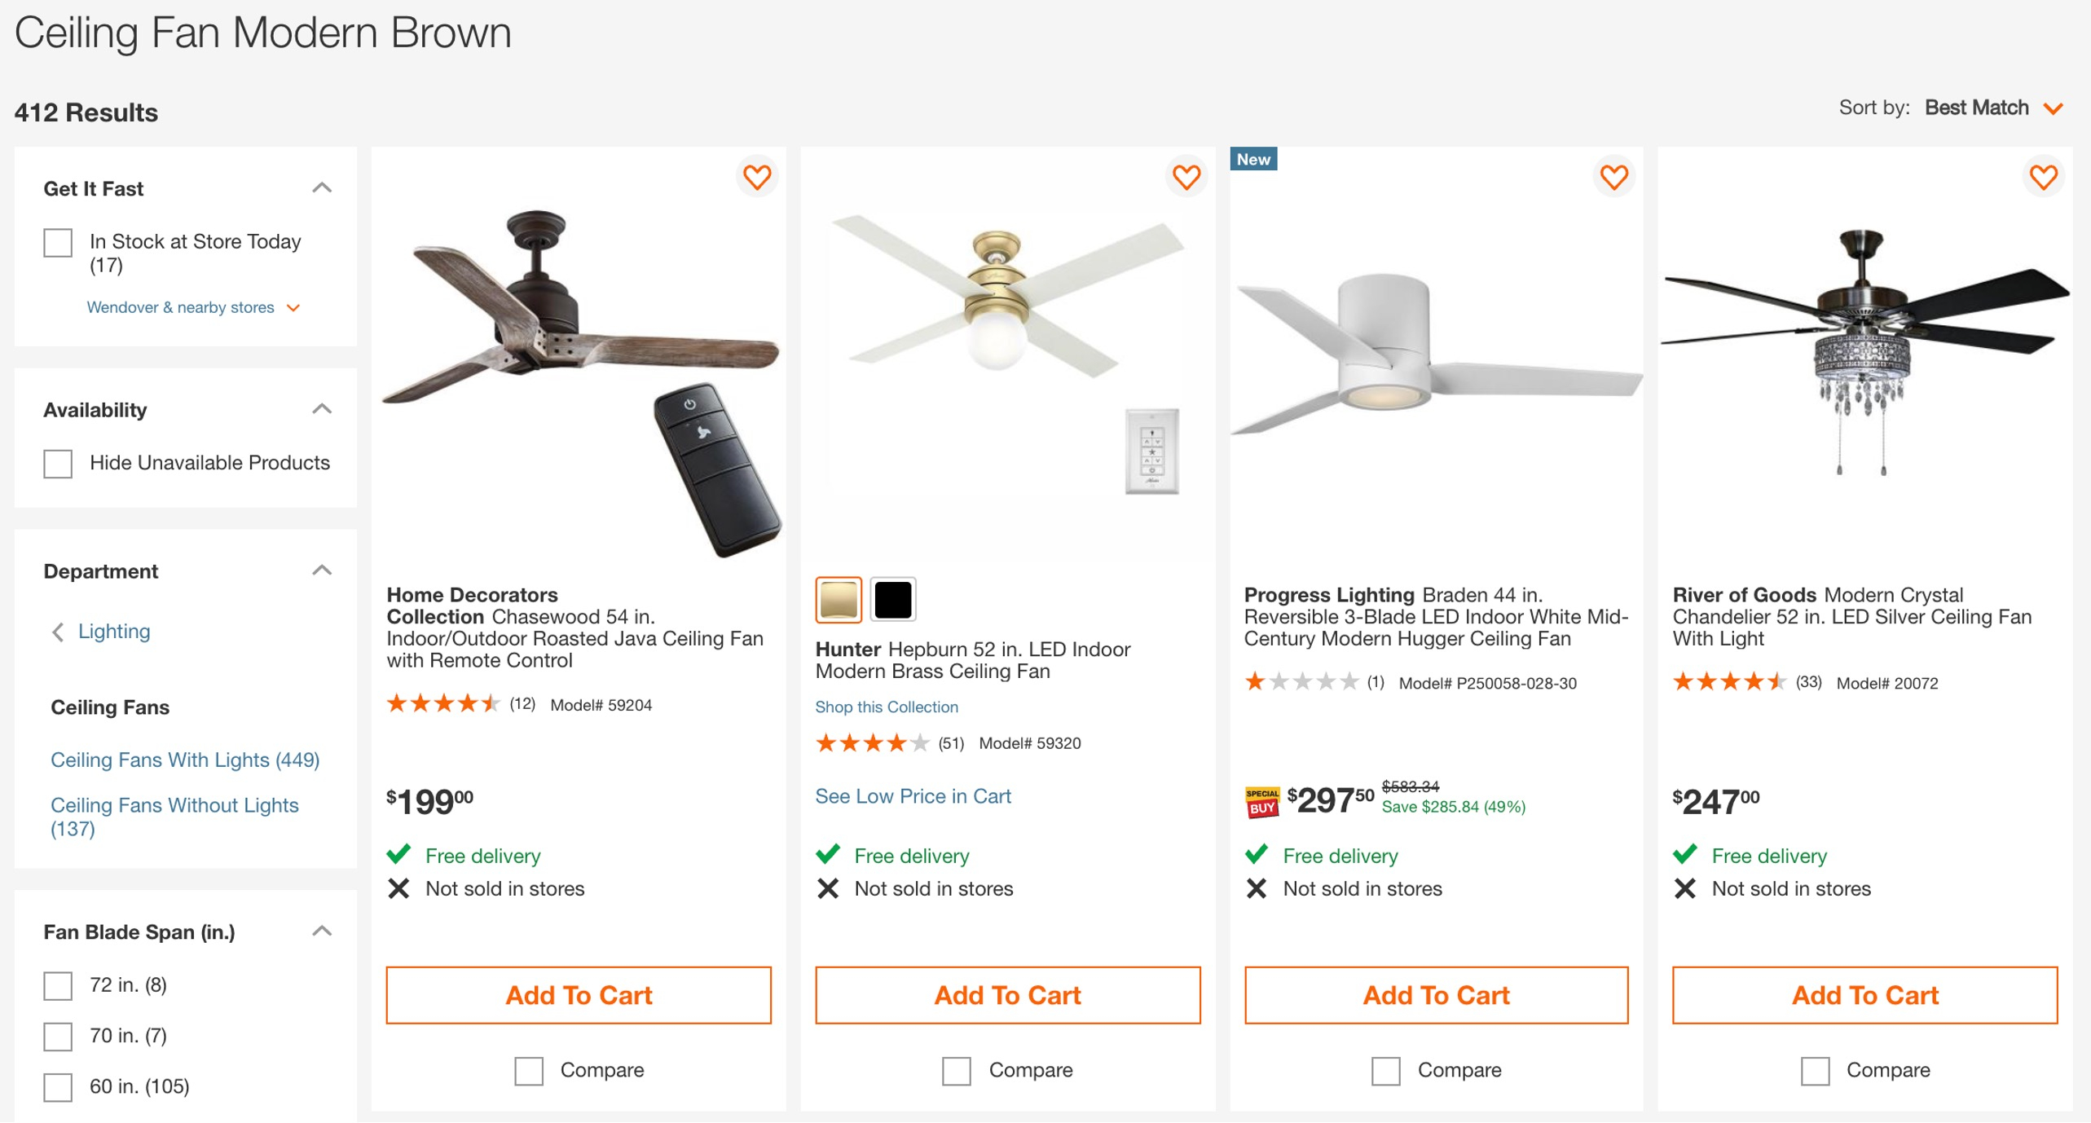Screen dimensions: 2091x1123
Task: Expand Wendover & nearby stores selector
Action: 194,308
